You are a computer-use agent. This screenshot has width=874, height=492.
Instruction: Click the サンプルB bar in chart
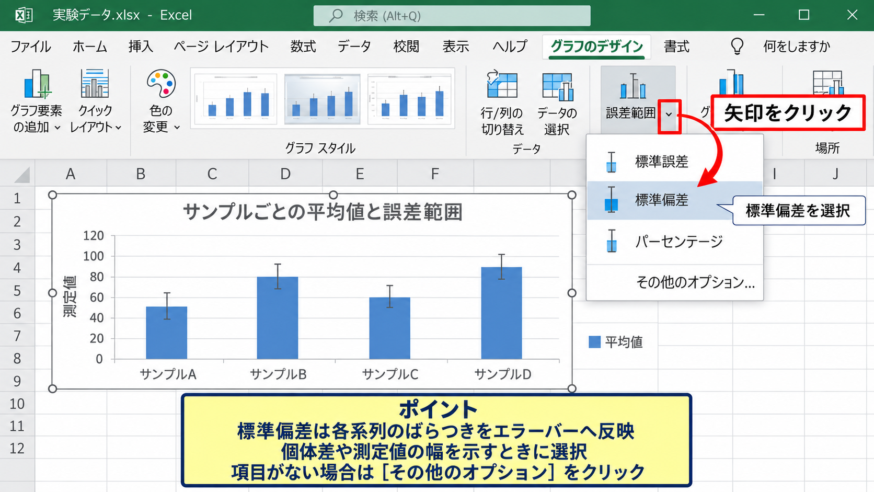(x=278, y=318)
